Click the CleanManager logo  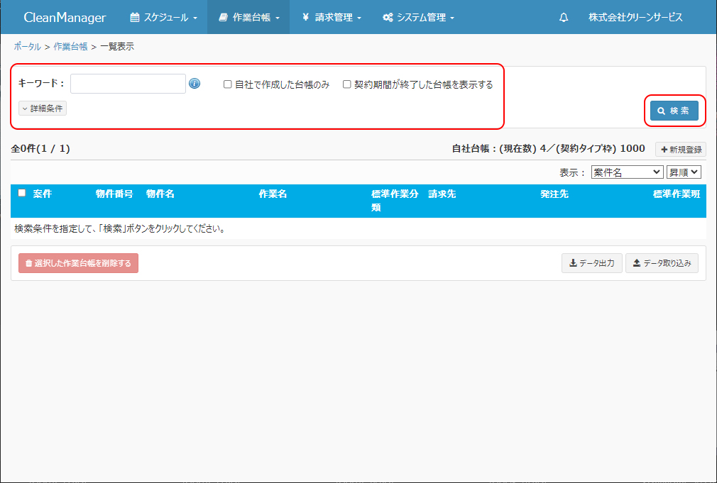[65, 18]
